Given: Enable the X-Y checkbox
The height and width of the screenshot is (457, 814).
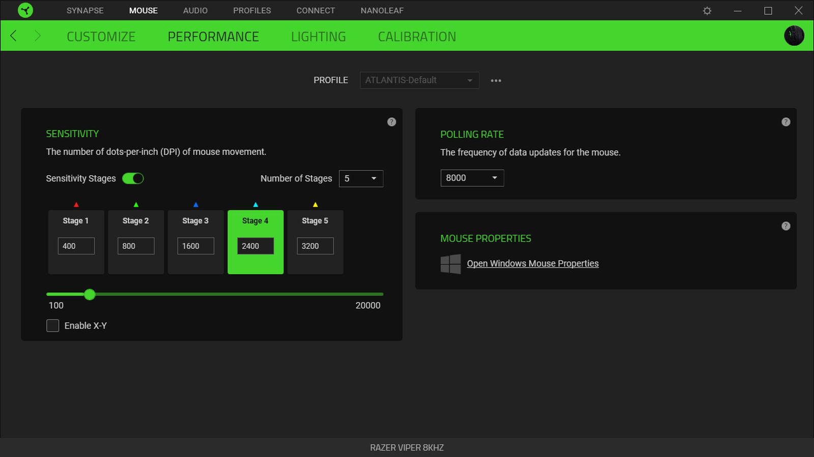Looking at the screenshot, I should pos(53,325).
